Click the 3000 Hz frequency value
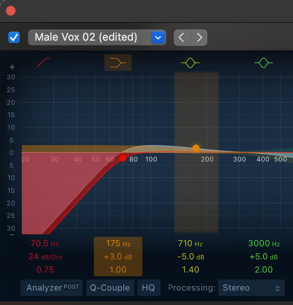The width and height of the screenshot is (293, 305). pyautogui.click(x=263, y=244)
